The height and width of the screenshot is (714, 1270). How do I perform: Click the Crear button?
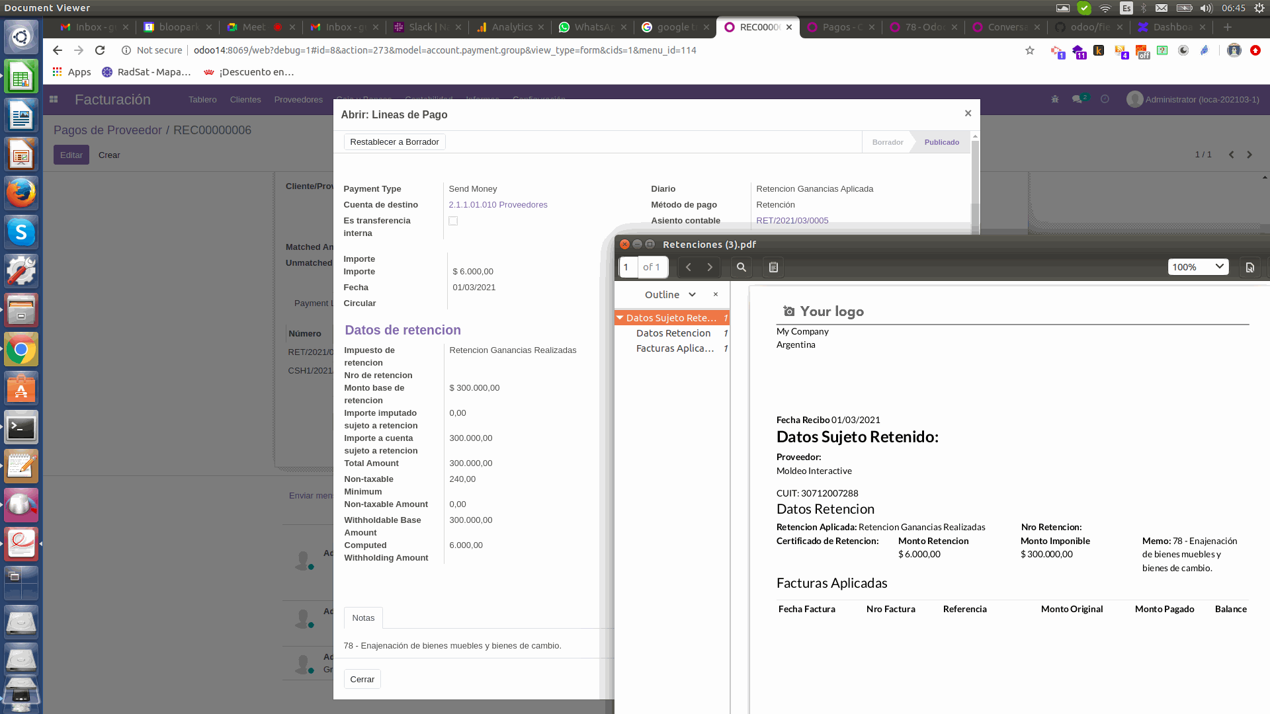click(109, 155)
